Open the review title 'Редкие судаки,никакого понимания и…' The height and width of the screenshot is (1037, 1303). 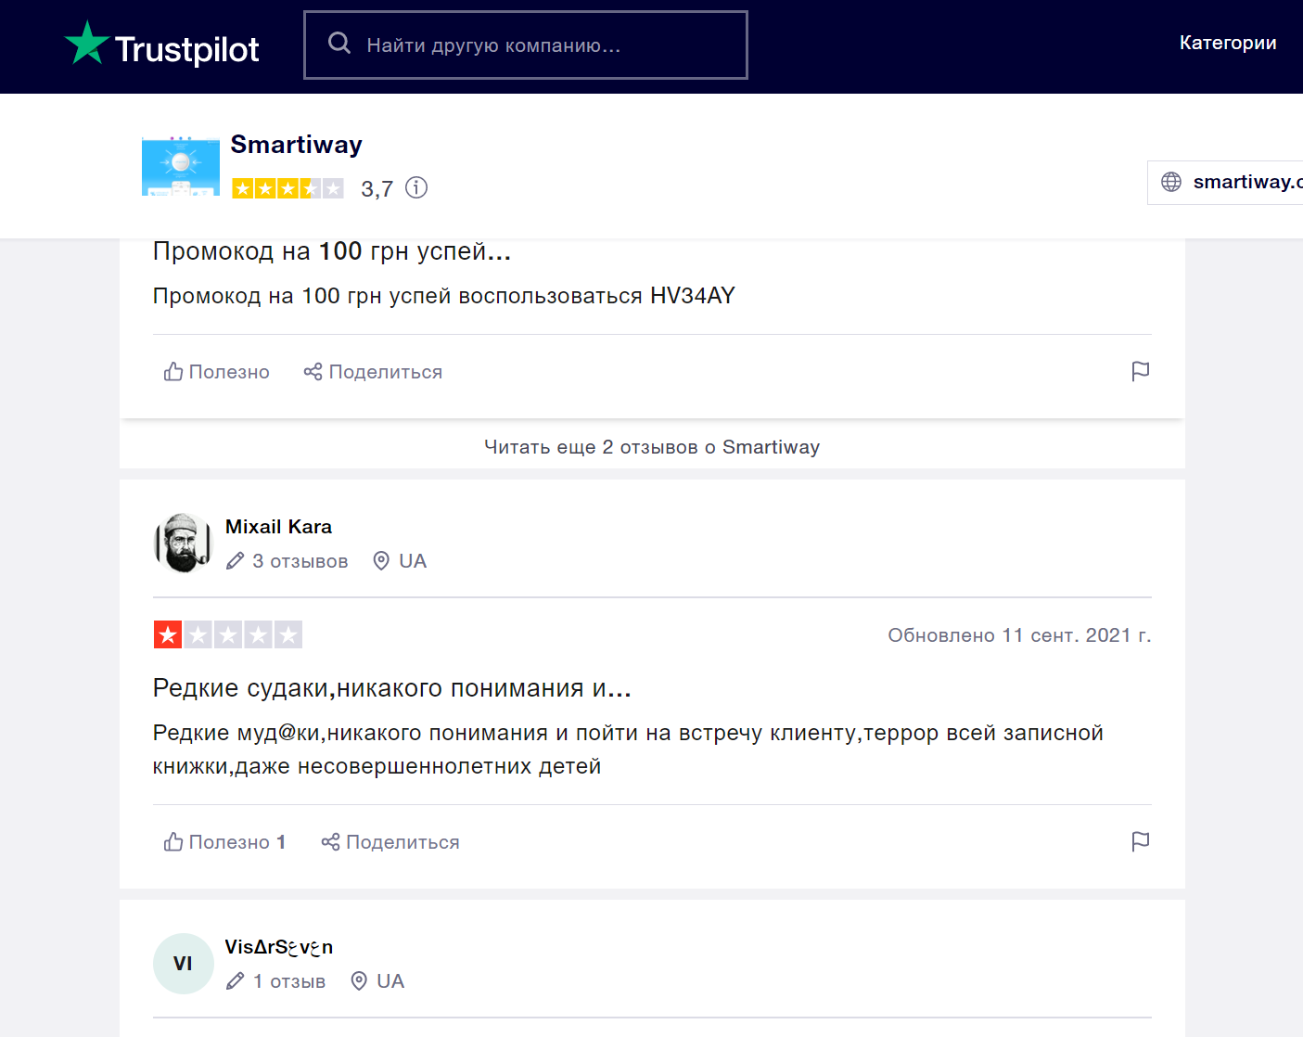coord(392,688)
